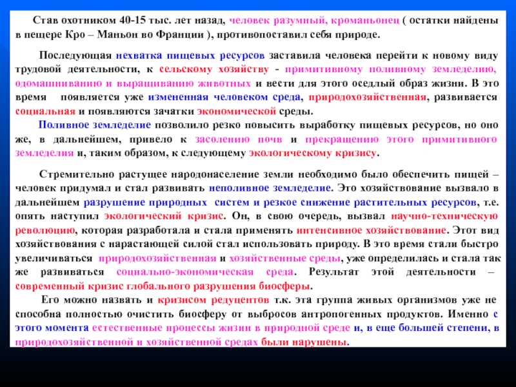The height and width of the screenshot is (387, 516).
Task: Select the magenta phrase "засолению почв"
Action: 248,139
